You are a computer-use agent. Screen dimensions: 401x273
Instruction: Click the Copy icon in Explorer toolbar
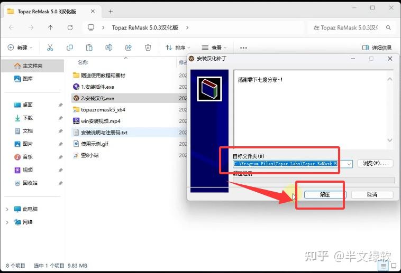69,48
